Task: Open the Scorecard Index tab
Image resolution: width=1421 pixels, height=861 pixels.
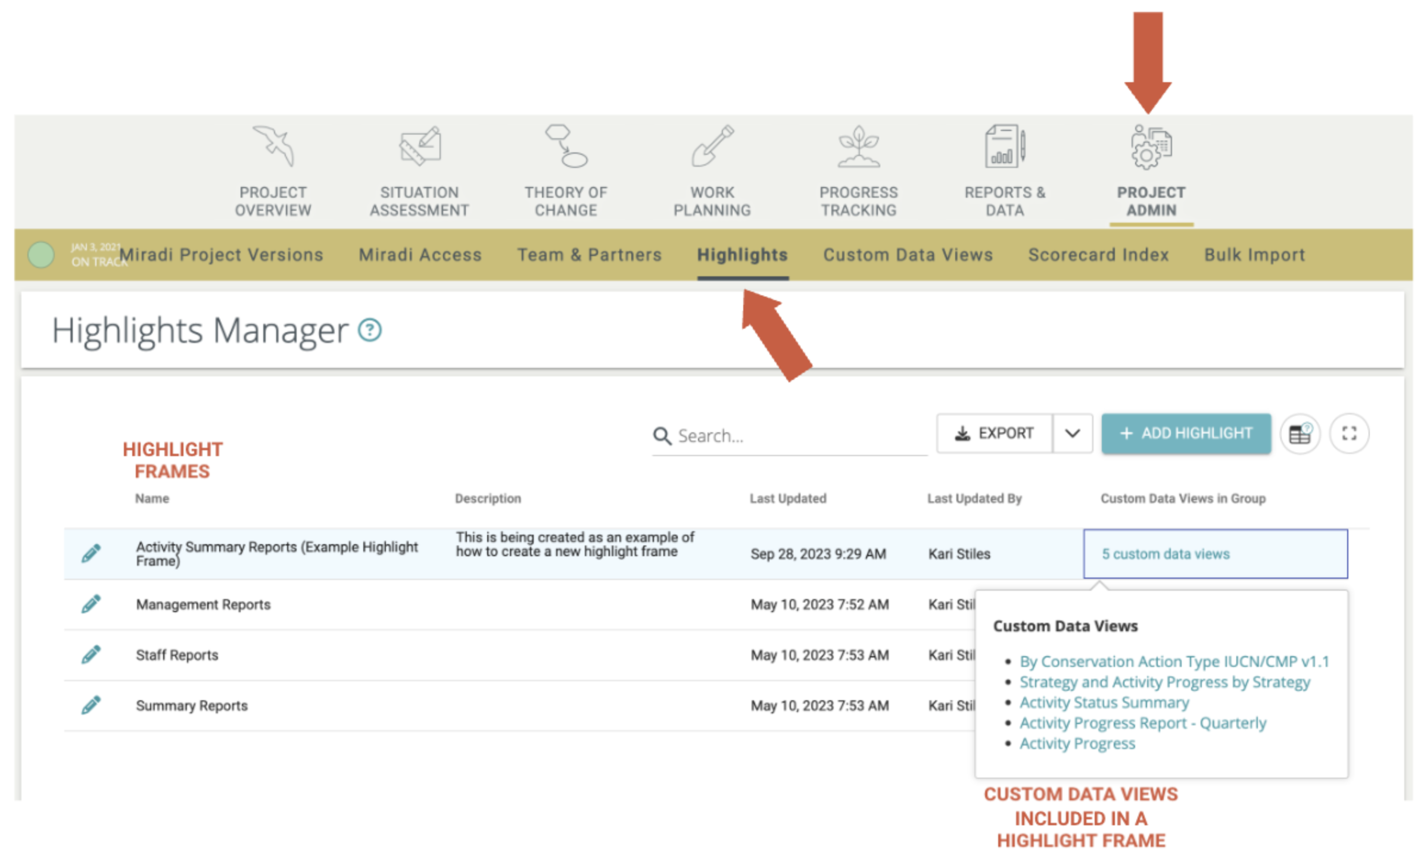Action: pyautogui.click(x=1098, y=255)
